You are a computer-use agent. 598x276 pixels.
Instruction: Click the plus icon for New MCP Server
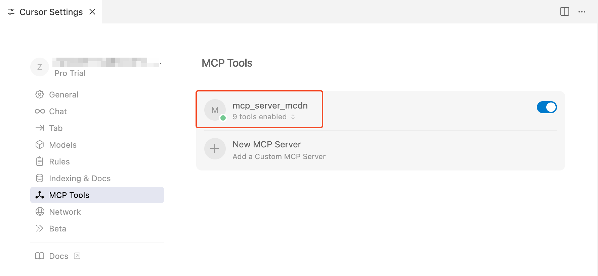[x=215, y=148]
